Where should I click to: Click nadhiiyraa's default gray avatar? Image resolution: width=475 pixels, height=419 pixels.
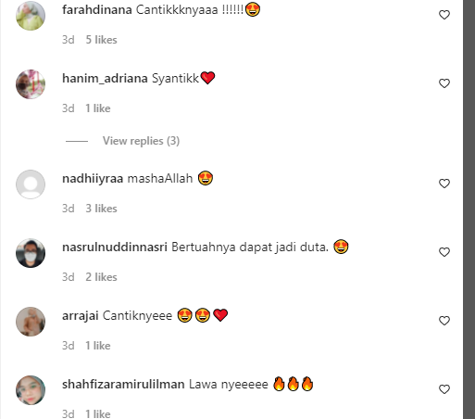point(31,184)
